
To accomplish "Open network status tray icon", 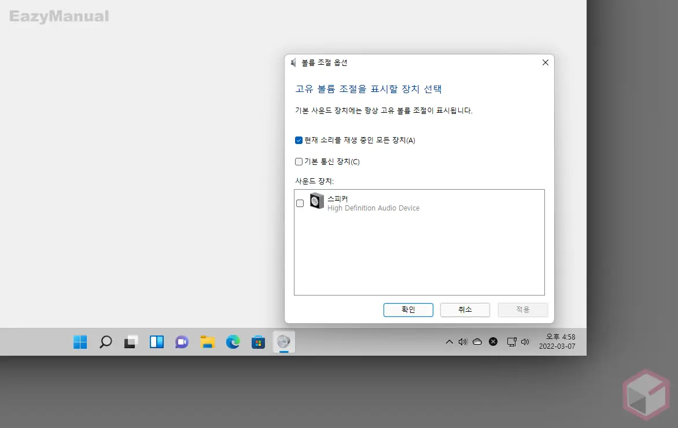I will (x=511, y=342).
